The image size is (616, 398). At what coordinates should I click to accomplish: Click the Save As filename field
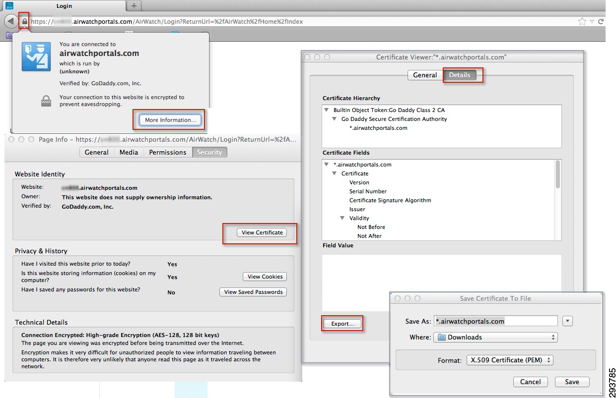pyautogui.click(x=496, y=321)
